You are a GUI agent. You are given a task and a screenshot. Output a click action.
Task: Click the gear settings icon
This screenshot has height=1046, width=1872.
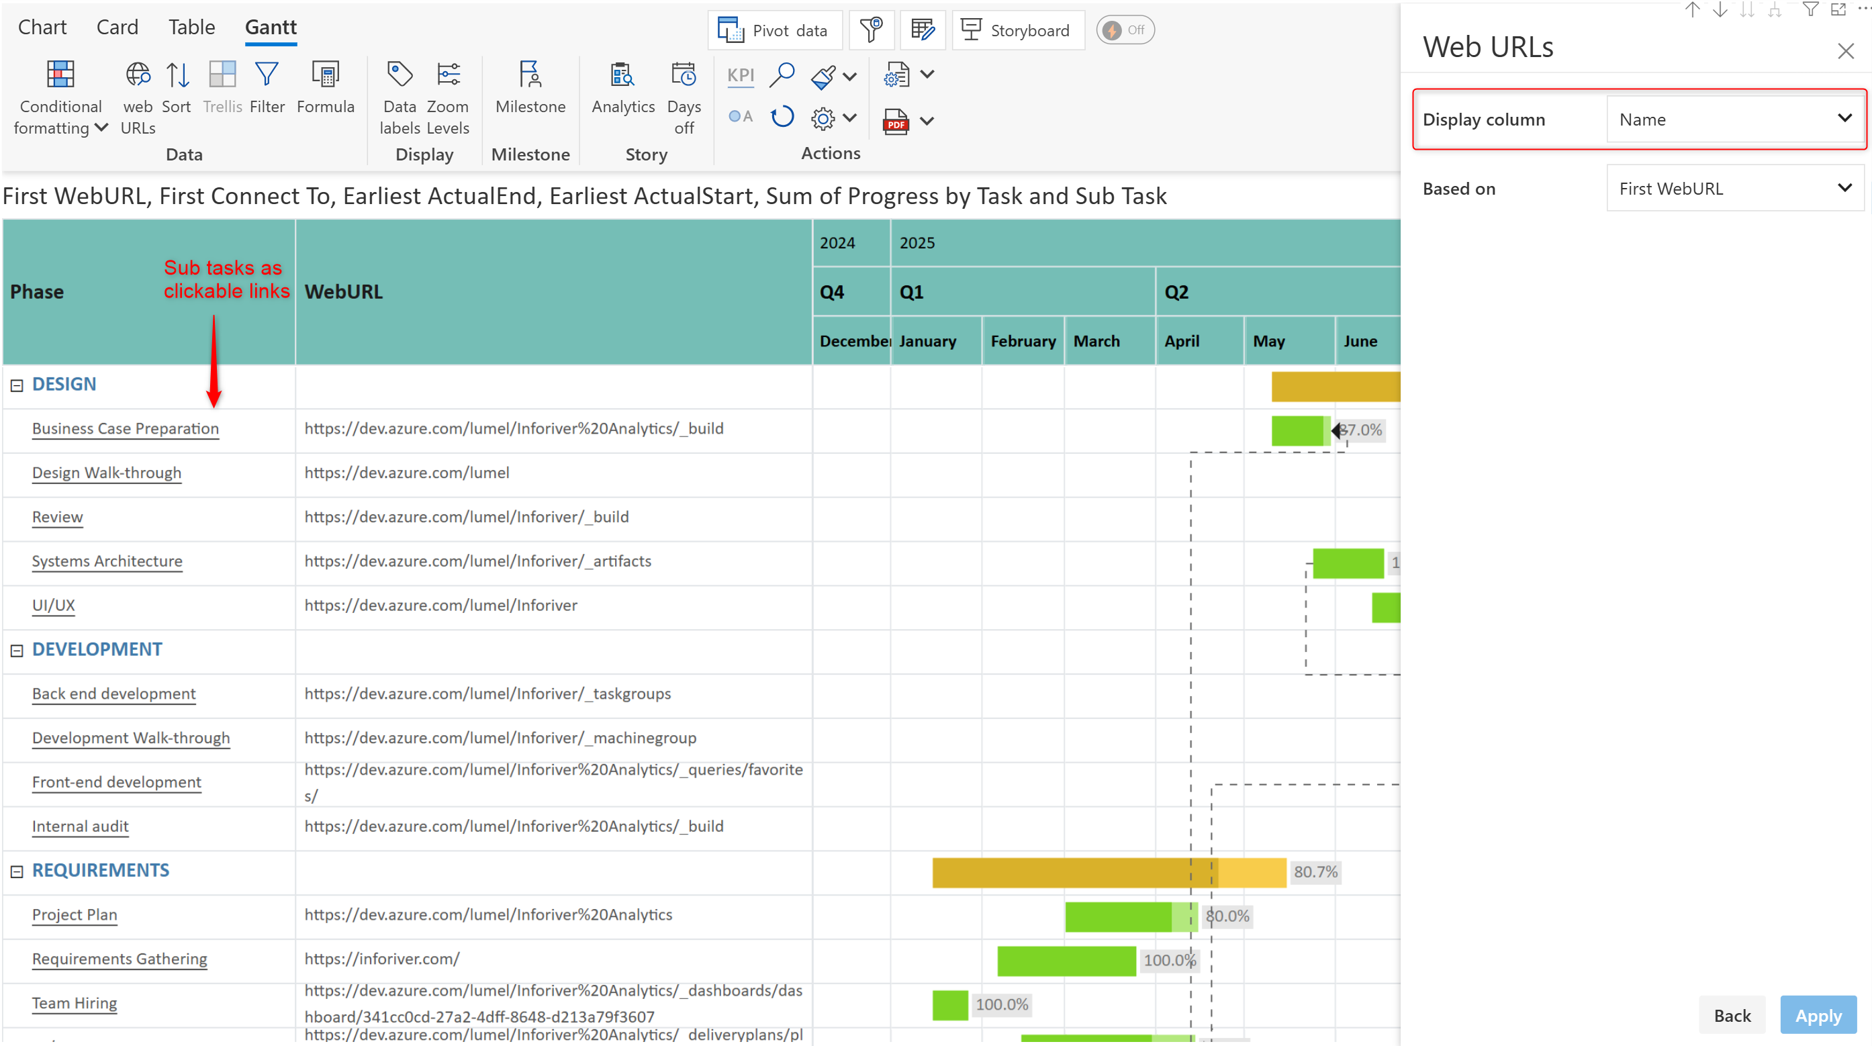pos(823,118)
